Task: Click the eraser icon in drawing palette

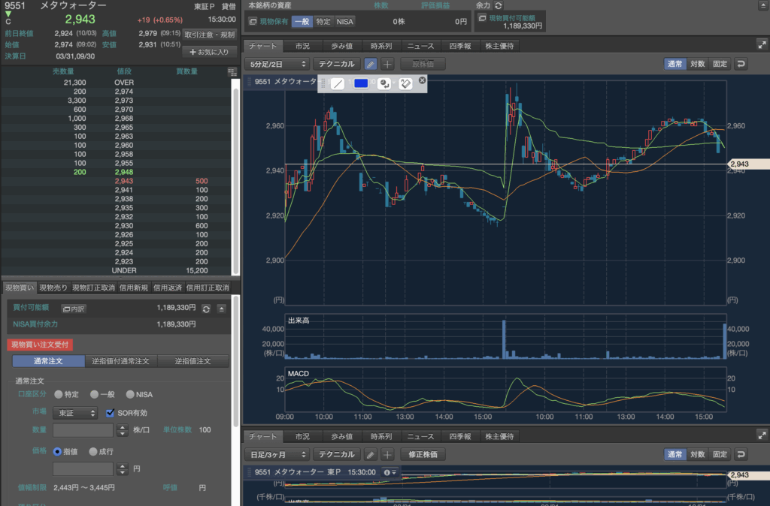Action: click(x=405, y=83)
